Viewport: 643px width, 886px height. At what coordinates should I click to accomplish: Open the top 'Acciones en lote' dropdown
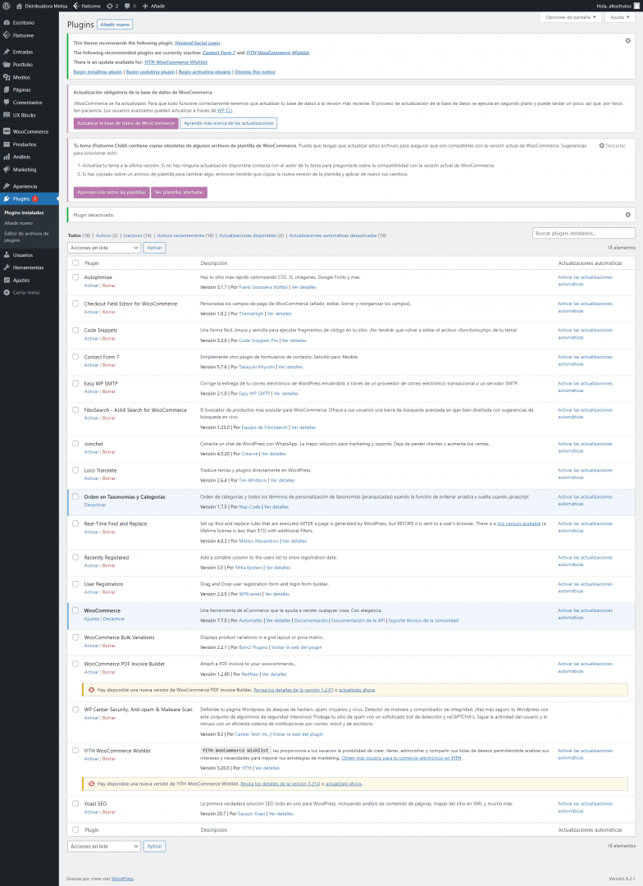point(104,248)
